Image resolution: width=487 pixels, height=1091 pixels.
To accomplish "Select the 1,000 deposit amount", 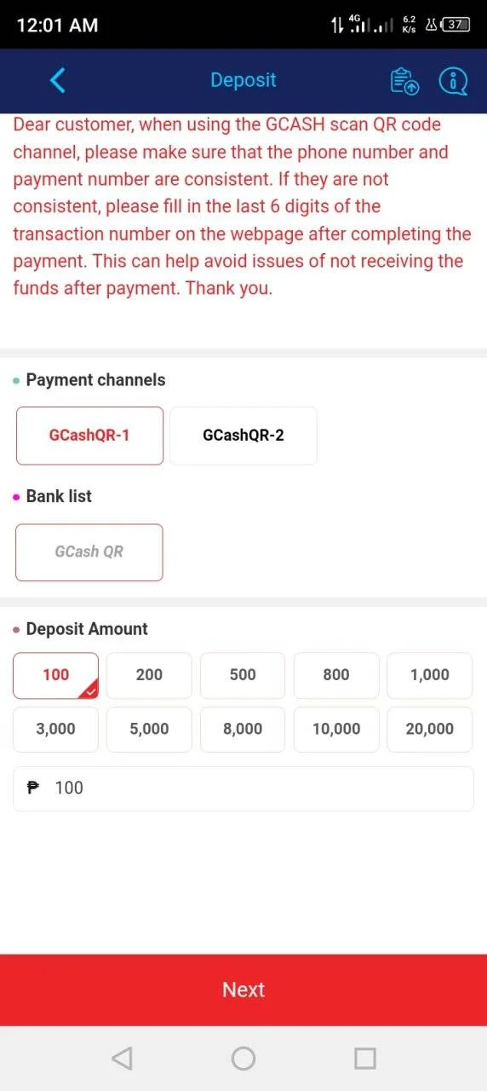I will point(430,675).
